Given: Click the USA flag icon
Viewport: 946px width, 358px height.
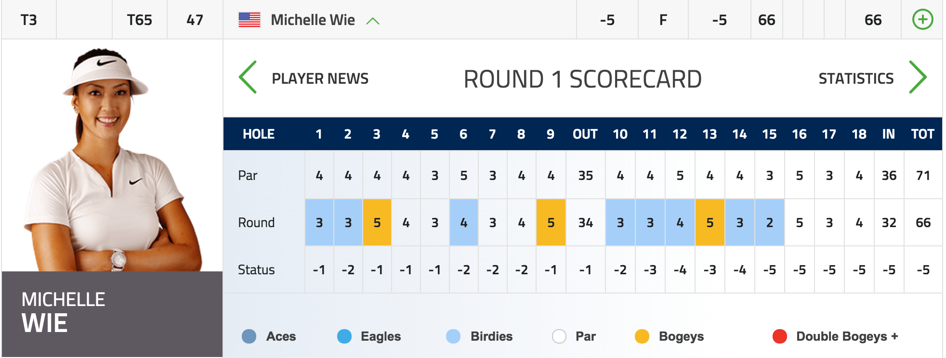Looking at the screenshot, I should (250, 20).
